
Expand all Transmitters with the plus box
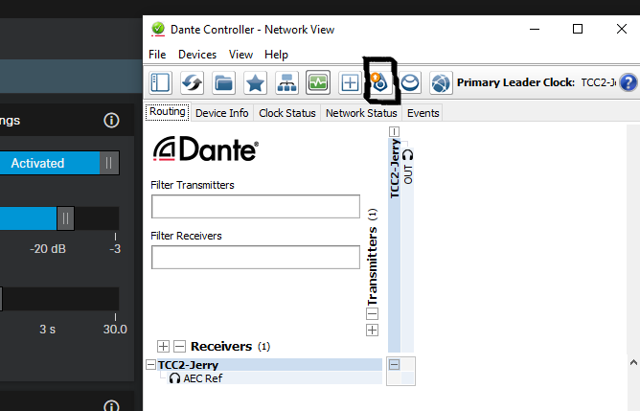pos(372,330)
